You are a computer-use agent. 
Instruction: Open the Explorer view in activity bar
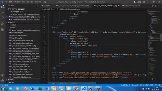[x=3, y=7]
